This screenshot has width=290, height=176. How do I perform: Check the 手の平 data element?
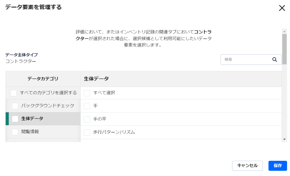tap(87, 119)
